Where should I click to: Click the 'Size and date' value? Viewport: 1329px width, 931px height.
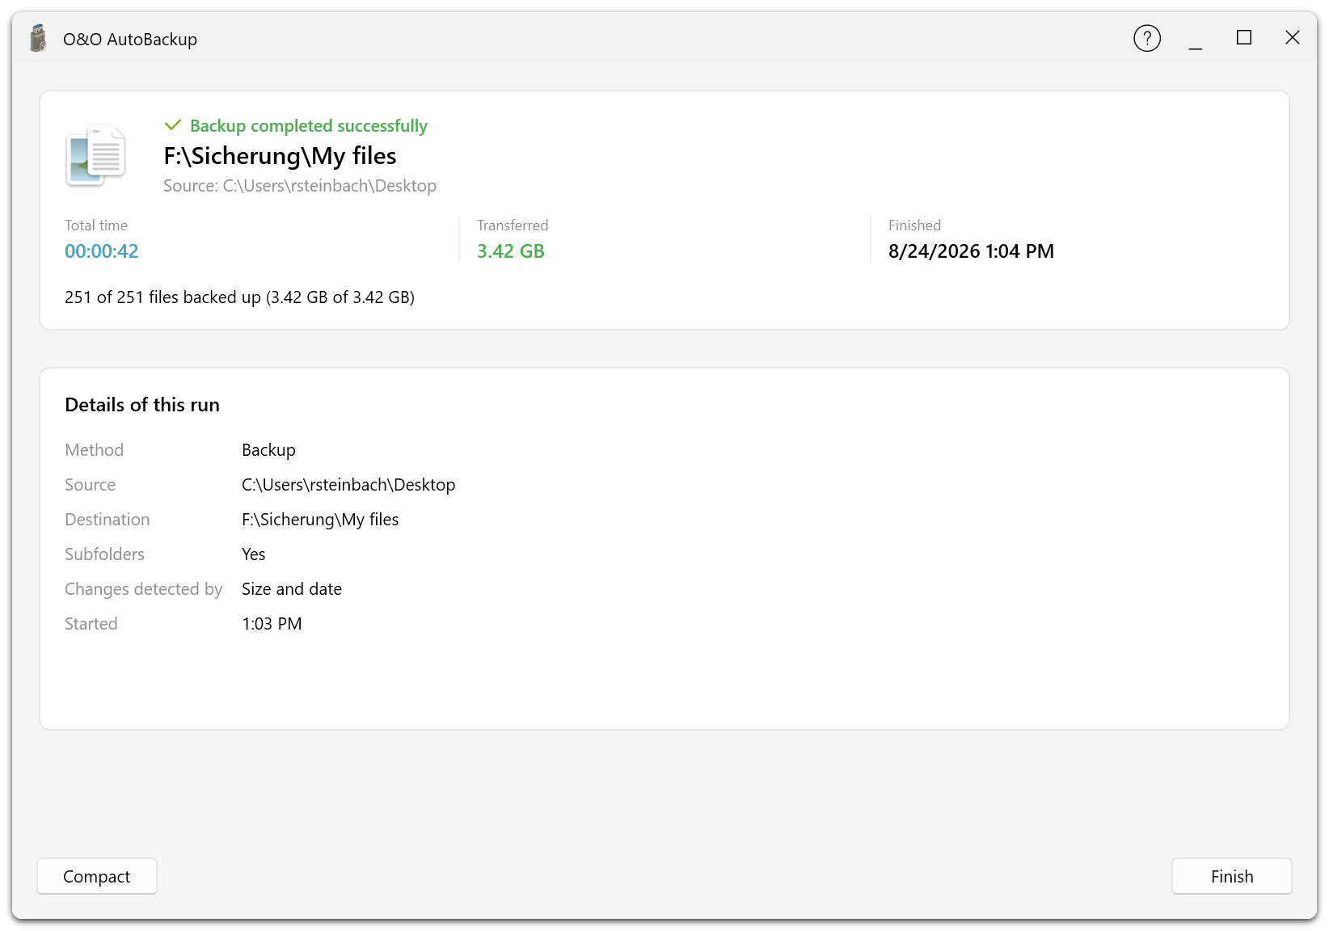(292, 589)
